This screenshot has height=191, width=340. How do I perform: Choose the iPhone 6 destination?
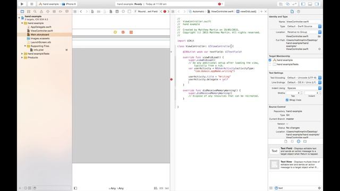coord(69,4)
